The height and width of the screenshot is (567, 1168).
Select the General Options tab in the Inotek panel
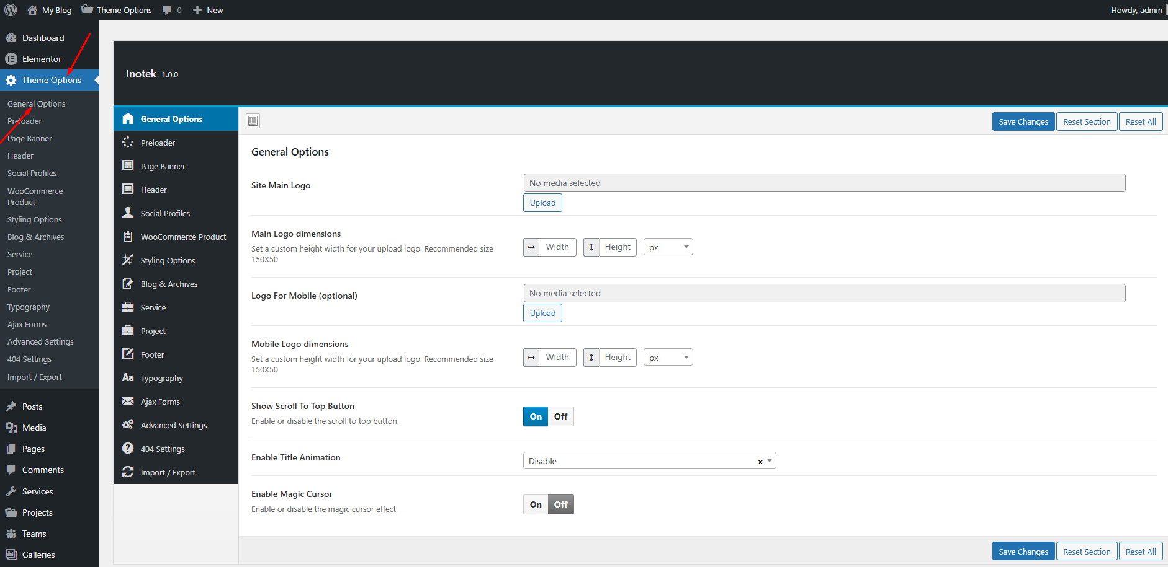pyautogui.click(x=176, y=119)
